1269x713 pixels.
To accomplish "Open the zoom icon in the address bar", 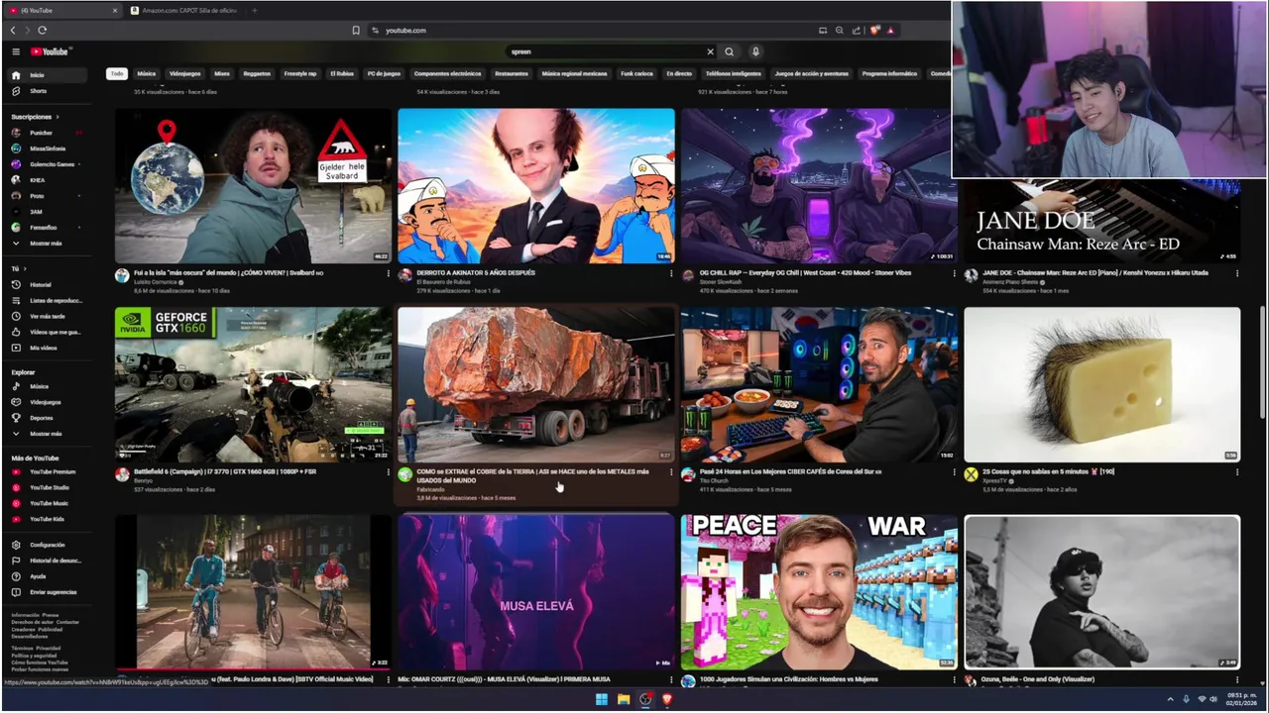I will 840,31.
